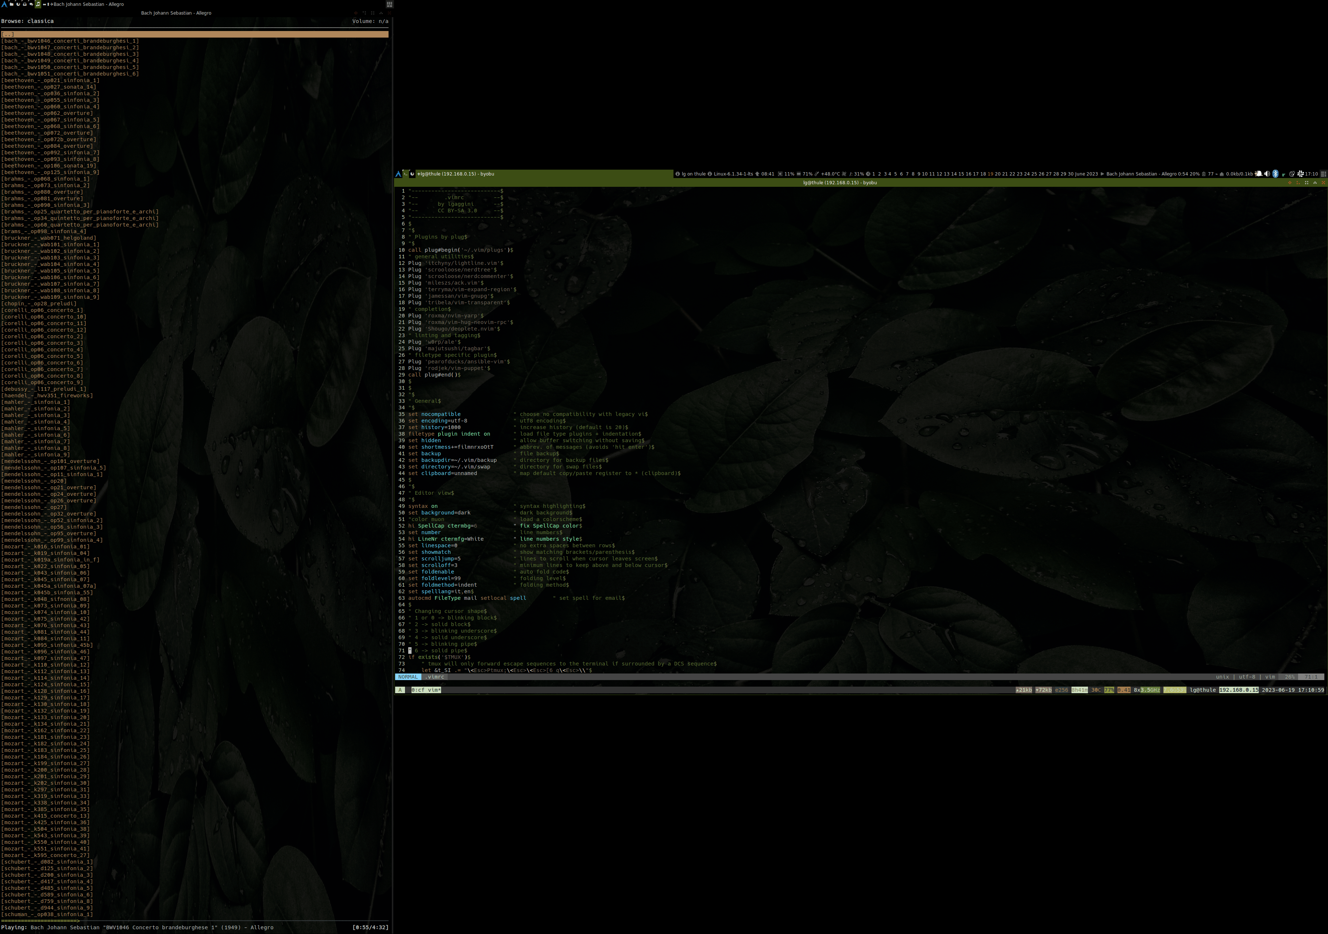Click date 19 in the panel calendar
This screenshot has height=934, width=1328.
click(x=991, y=174)
